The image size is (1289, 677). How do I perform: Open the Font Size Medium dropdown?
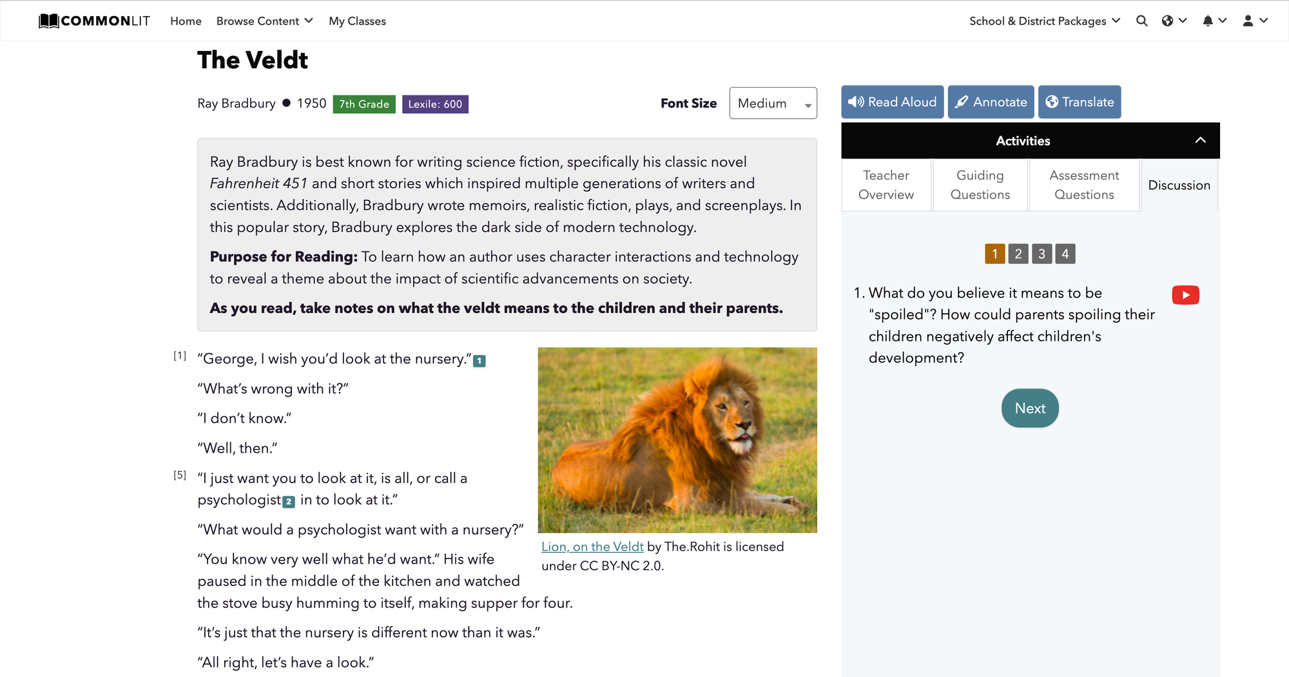773,103
